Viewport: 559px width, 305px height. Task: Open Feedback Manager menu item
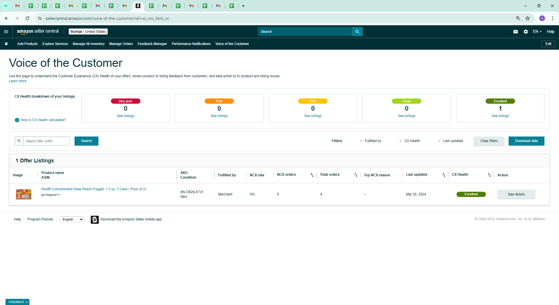(152, 44)
